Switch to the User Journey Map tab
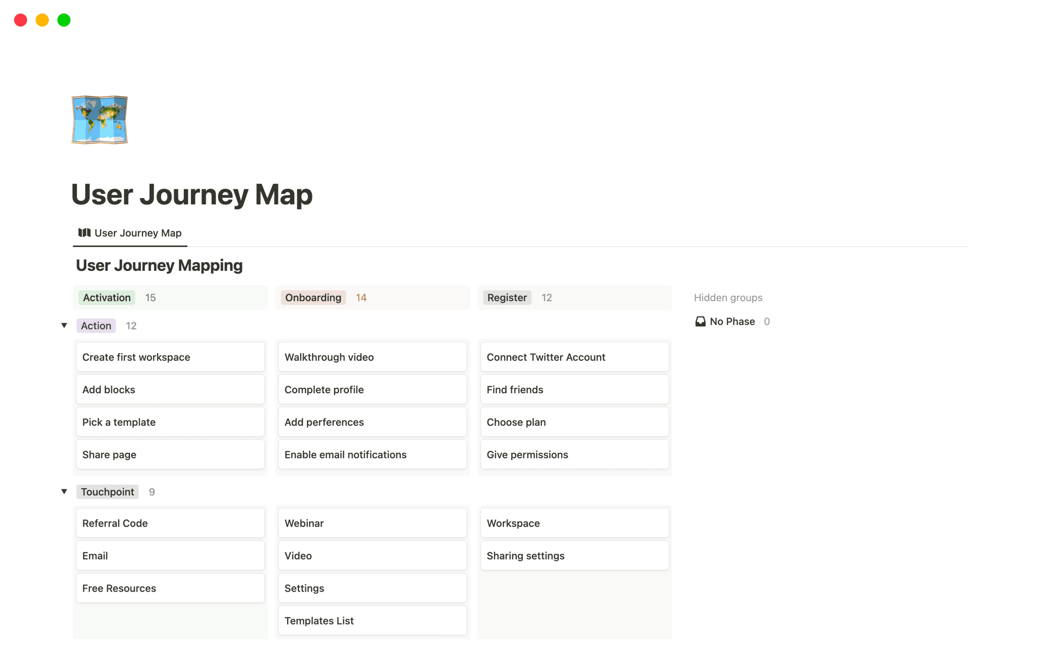The height and width of the screenshot is (650, 1040). tap(137, 232)
